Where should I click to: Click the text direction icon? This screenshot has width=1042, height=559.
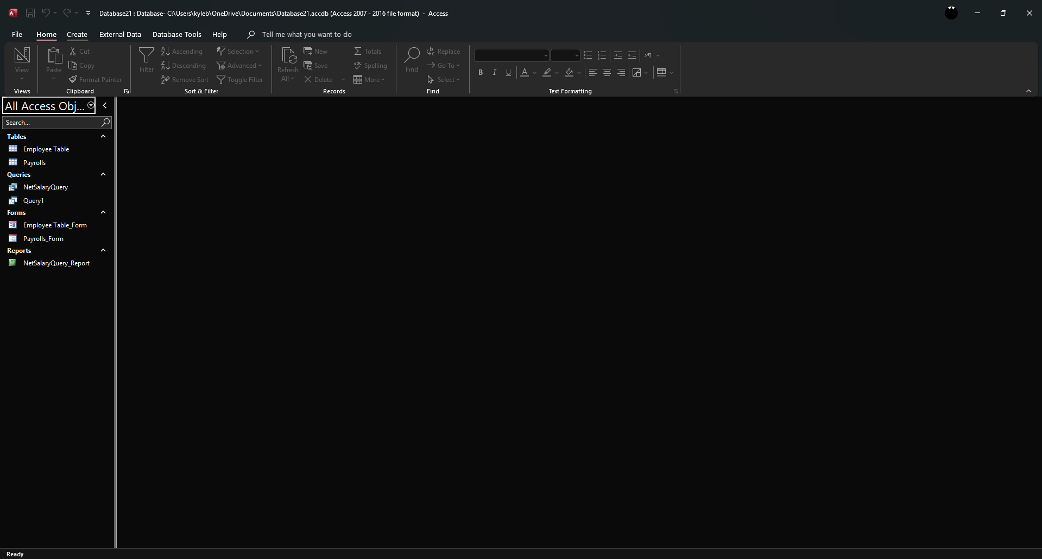(648, 55)
